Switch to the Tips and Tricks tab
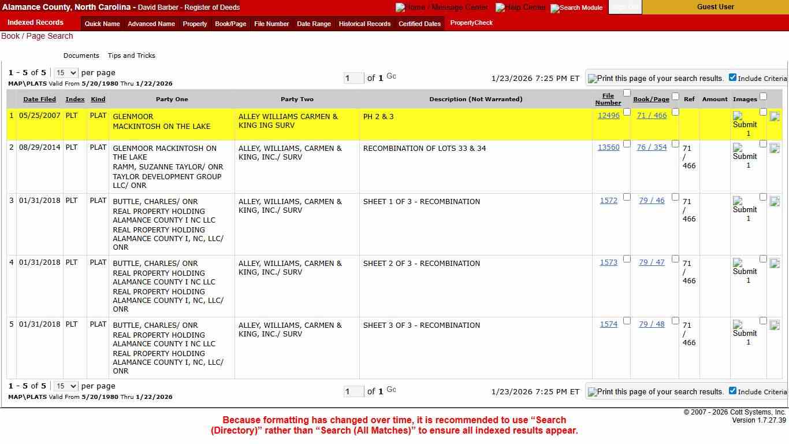Screen dimensions: 789x444 point(131,55)
